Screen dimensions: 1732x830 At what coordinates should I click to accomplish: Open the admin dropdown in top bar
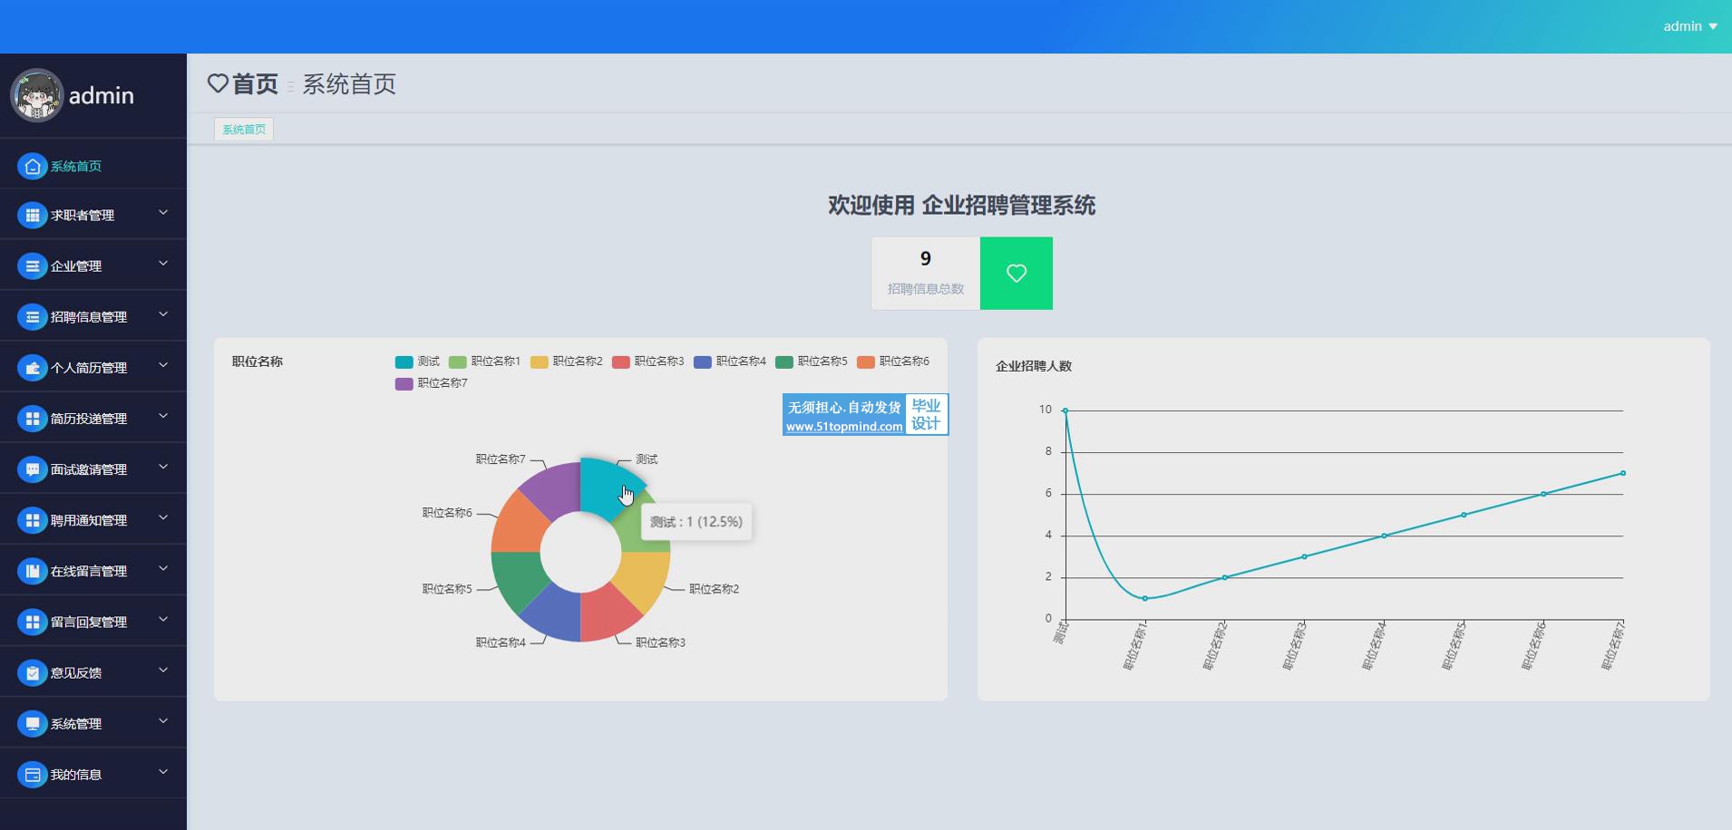(x=1690, y=26)
